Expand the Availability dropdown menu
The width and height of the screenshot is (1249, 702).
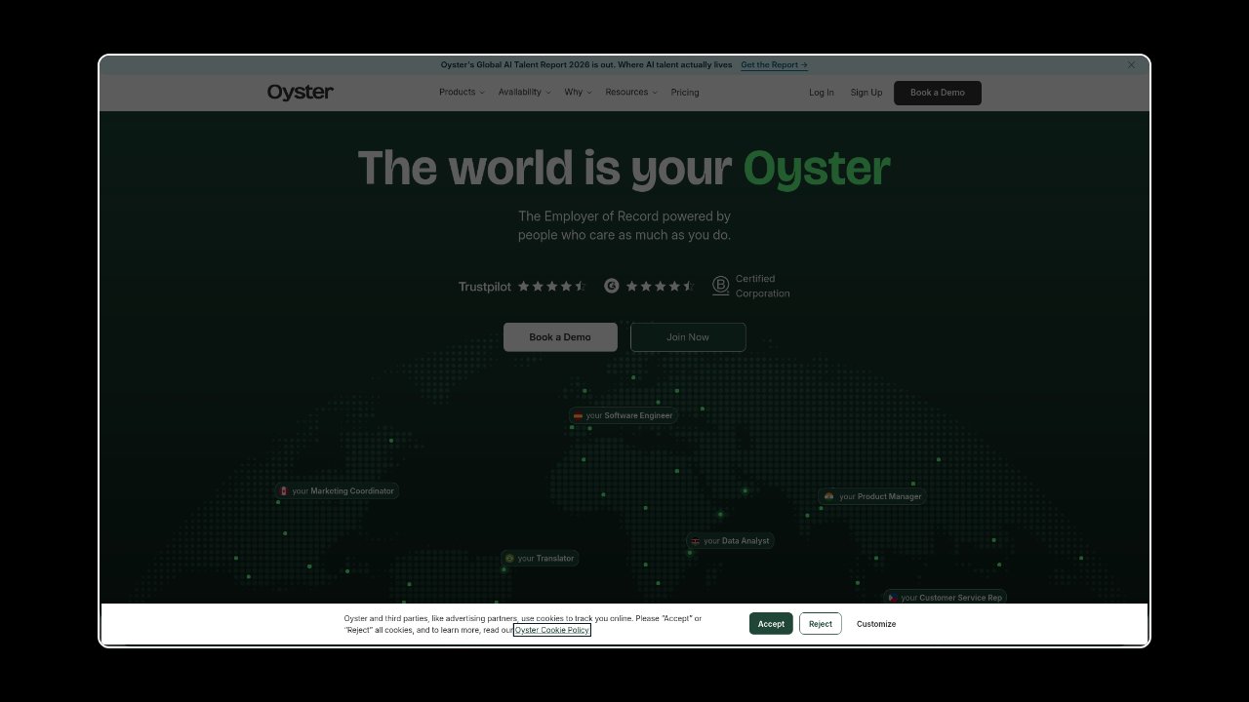point(524,93)
